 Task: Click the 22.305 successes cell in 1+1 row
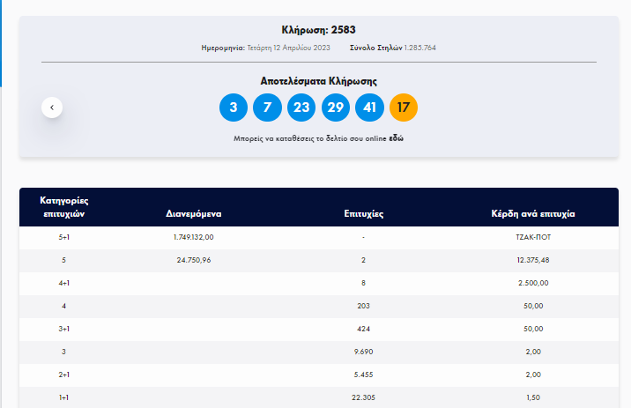(363, 397)
